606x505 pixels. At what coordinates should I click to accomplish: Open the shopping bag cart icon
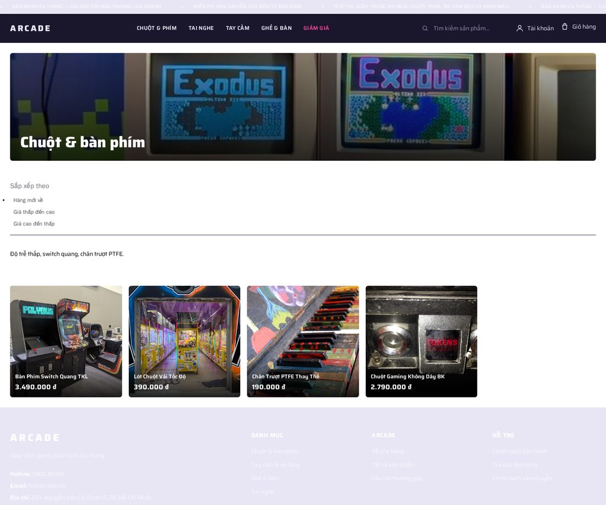(565, 26)
